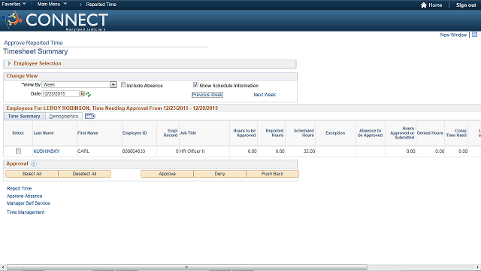This screenshot has height=271, width=481.
Task: Go to Previous Week
Action: pyautogui.click(x=207, y=95)
